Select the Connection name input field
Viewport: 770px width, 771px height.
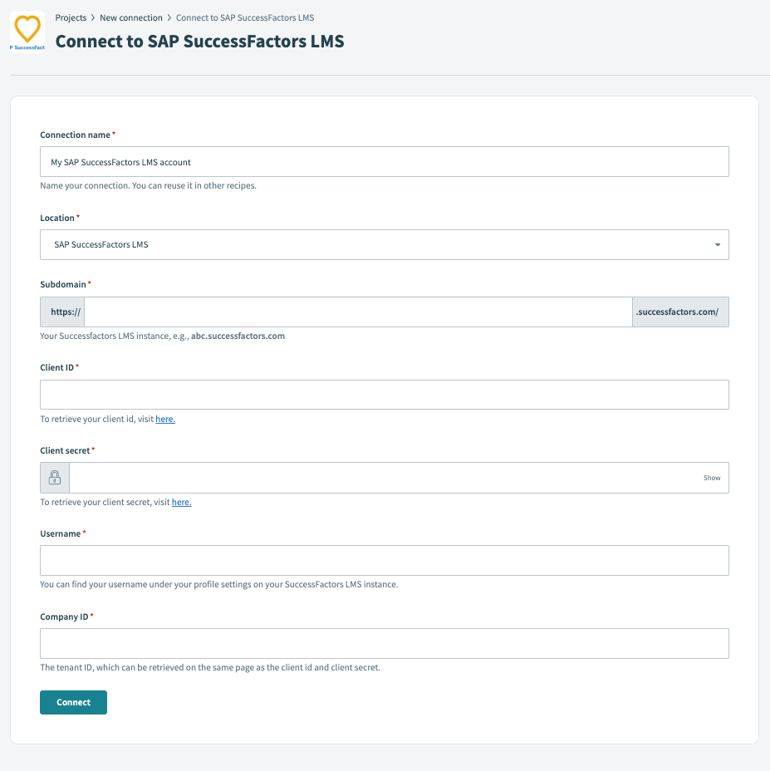click(x=384, y=161)
